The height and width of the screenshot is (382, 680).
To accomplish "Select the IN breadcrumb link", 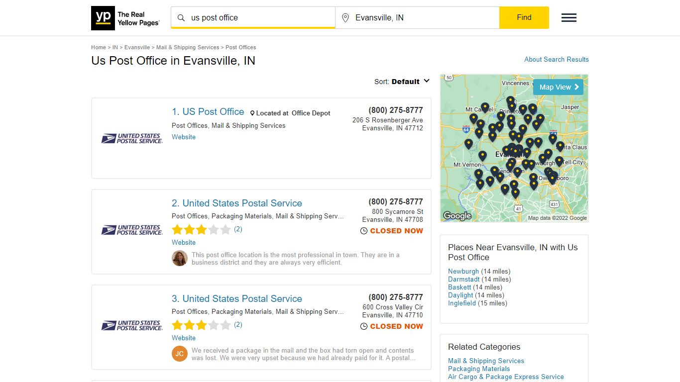I will [115, 47].
